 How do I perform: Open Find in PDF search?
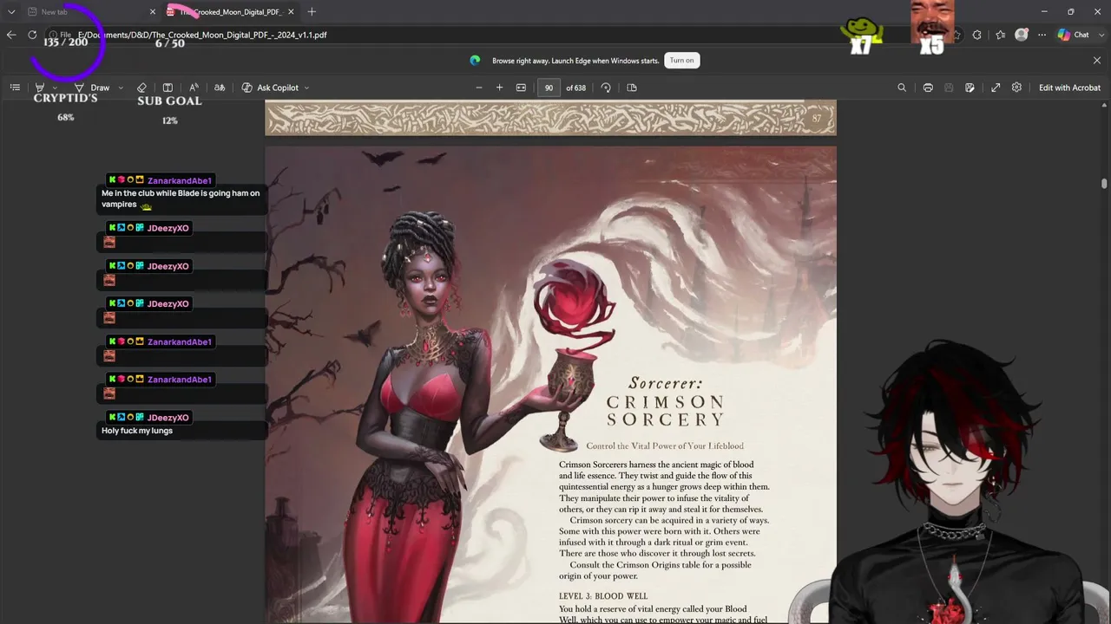tap(902, 88)
